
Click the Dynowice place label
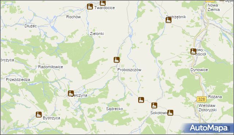199,70
